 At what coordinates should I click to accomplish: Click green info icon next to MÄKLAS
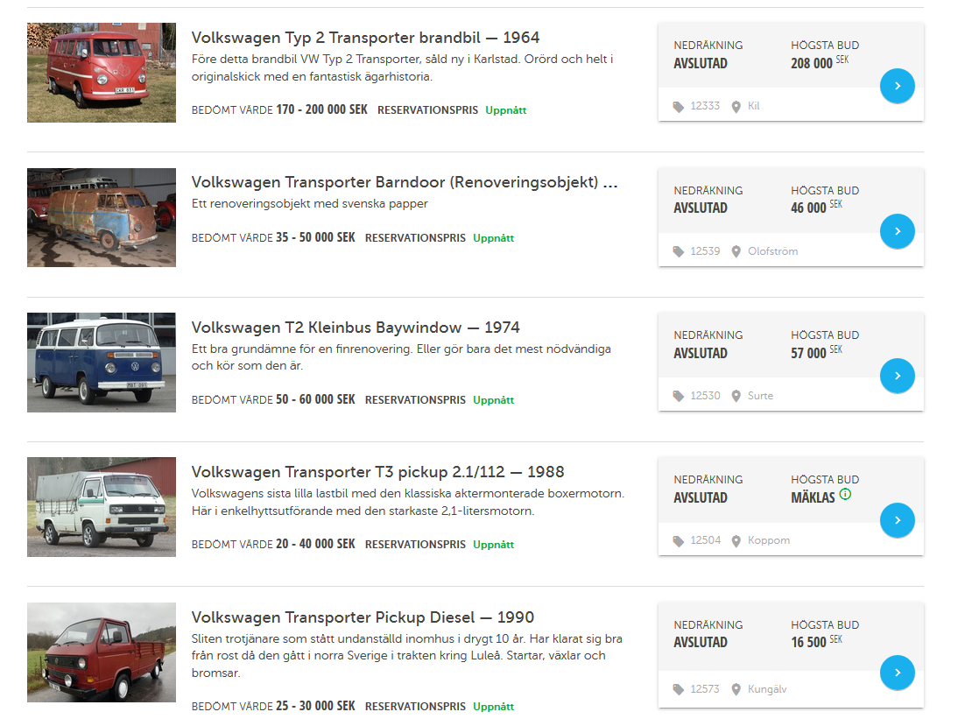[845, 495]
